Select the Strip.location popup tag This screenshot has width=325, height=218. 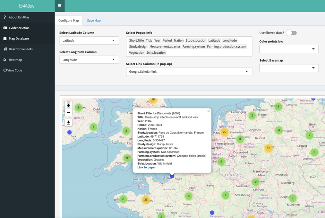point(156,53)
